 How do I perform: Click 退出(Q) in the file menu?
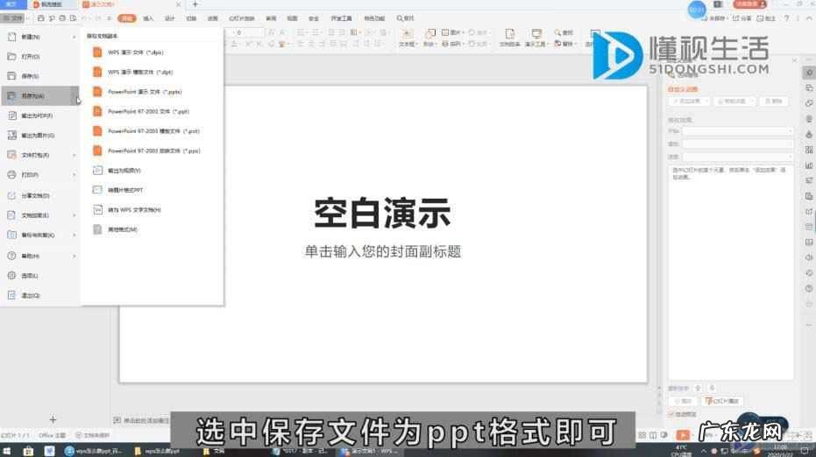(x=40, y=295)
